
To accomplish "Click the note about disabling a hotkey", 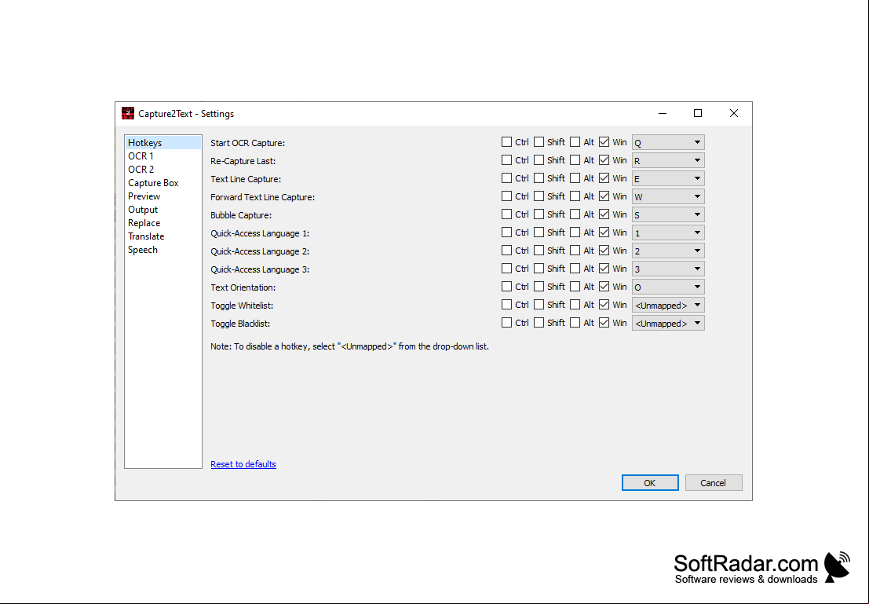I will [x=349, y=346].
